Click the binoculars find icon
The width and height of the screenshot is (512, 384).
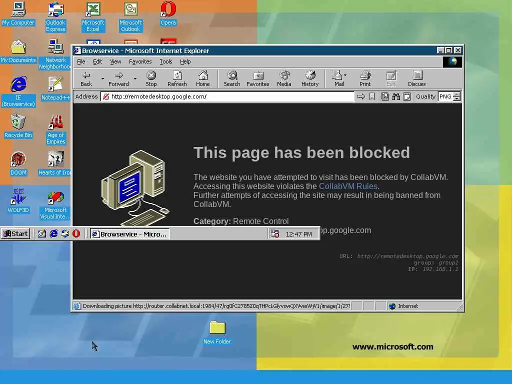(x=396, y=96)
